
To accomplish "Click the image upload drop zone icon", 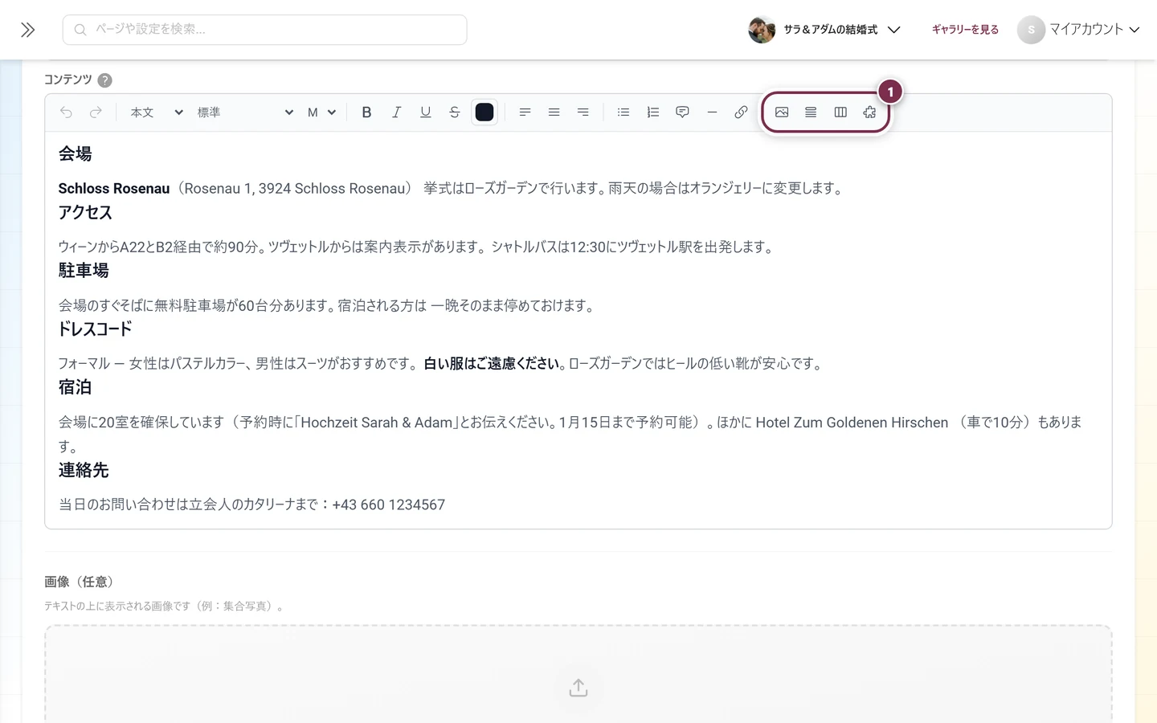I will pyautogui.click(x=578, y=688).
